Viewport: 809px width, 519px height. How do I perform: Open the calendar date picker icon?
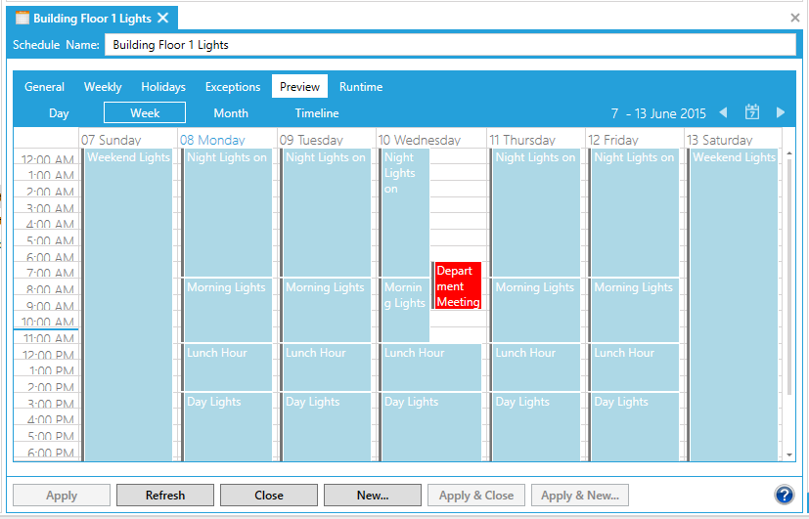pos(752,112)
